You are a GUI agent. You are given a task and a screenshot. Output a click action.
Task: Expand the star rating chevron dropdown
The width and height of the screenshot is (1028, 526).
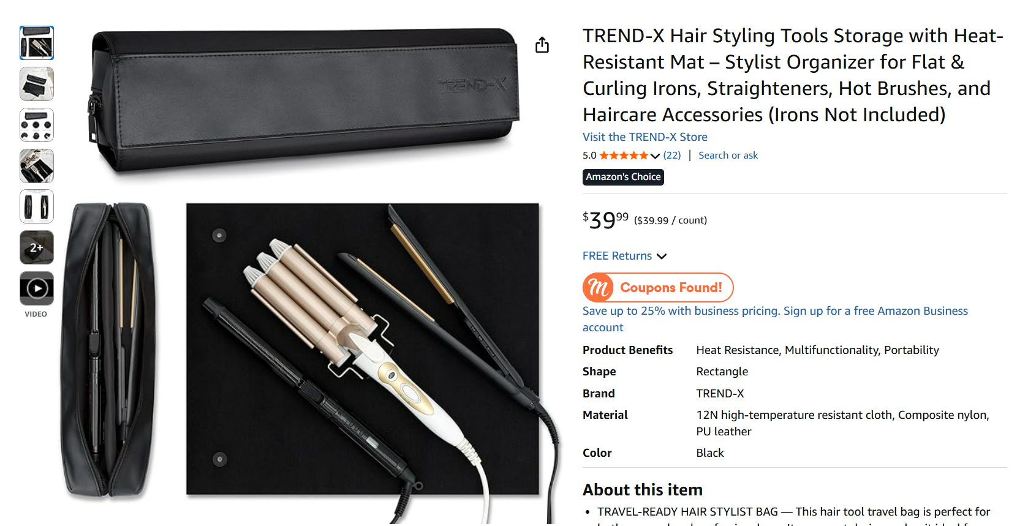tap(655, 156)
